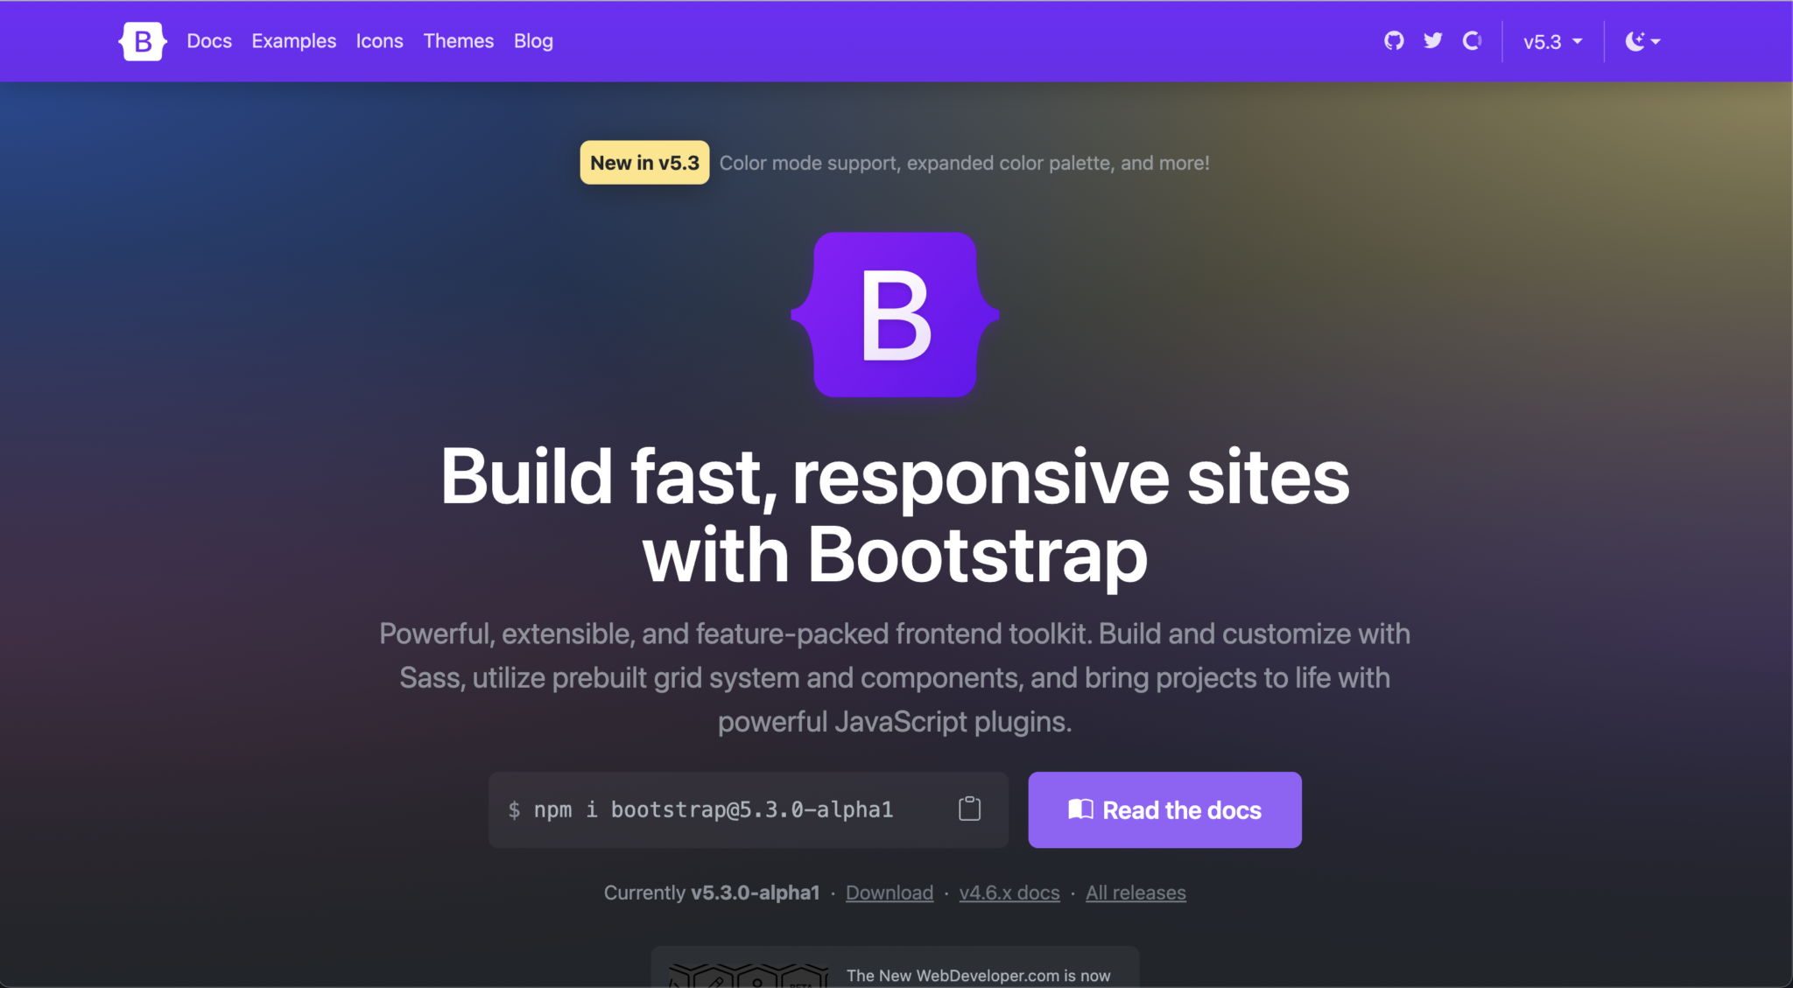Click the Twitter bird icon
The width and height of the screenshot is (1793, 988).
[1432, 40]
